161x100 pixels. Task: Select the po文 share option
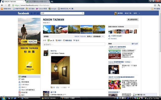(x=51, y=40)
